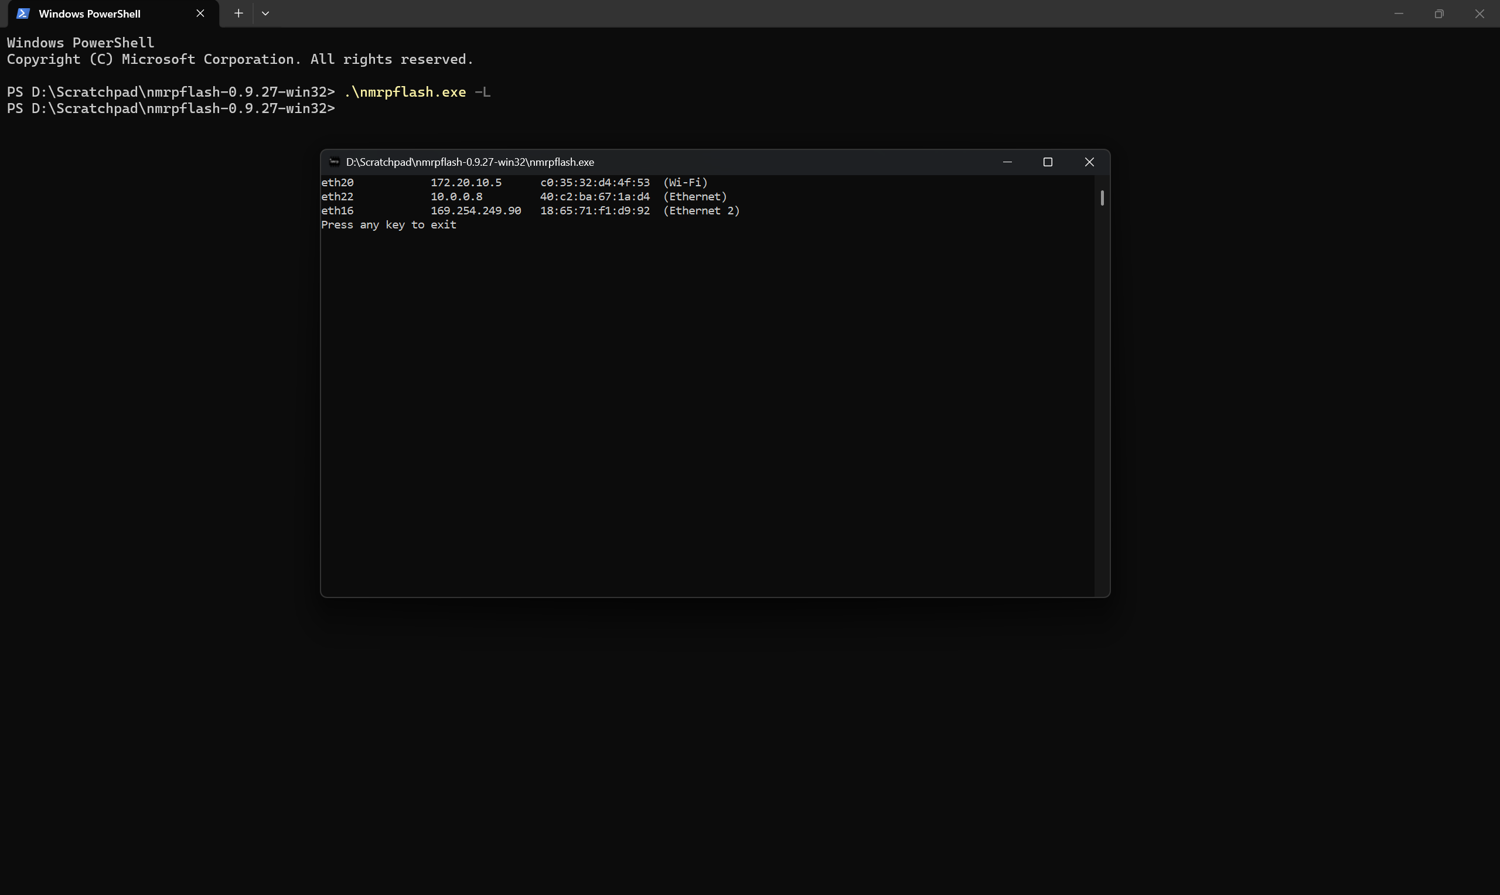
Task: Click the nmrpflash.exe window title text
Action: [470, 162]
